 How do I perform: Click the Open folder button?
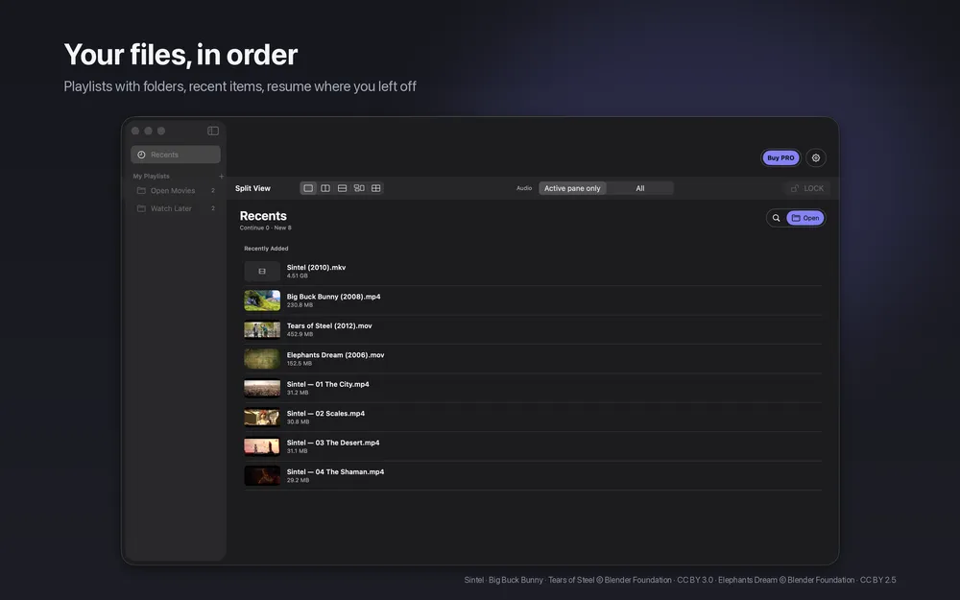coord(805,218)
